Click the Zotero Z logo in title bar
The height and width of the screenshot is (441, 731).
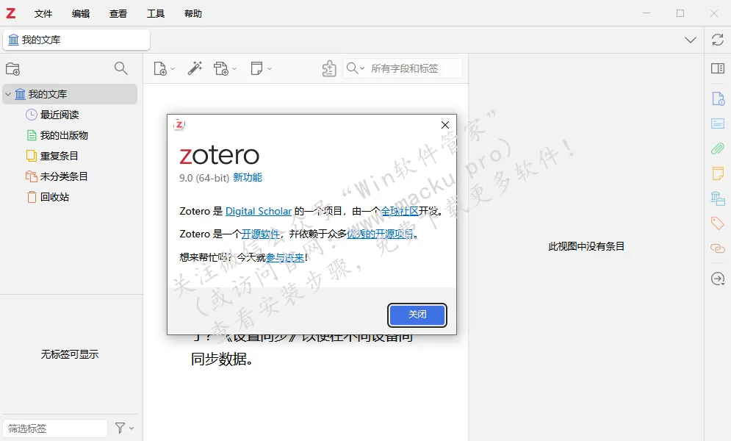coord(11,13)
